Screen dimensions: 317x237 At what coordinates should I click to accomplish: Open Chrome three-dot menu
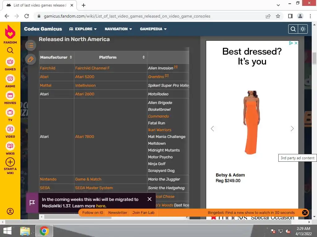coord(310,16)
